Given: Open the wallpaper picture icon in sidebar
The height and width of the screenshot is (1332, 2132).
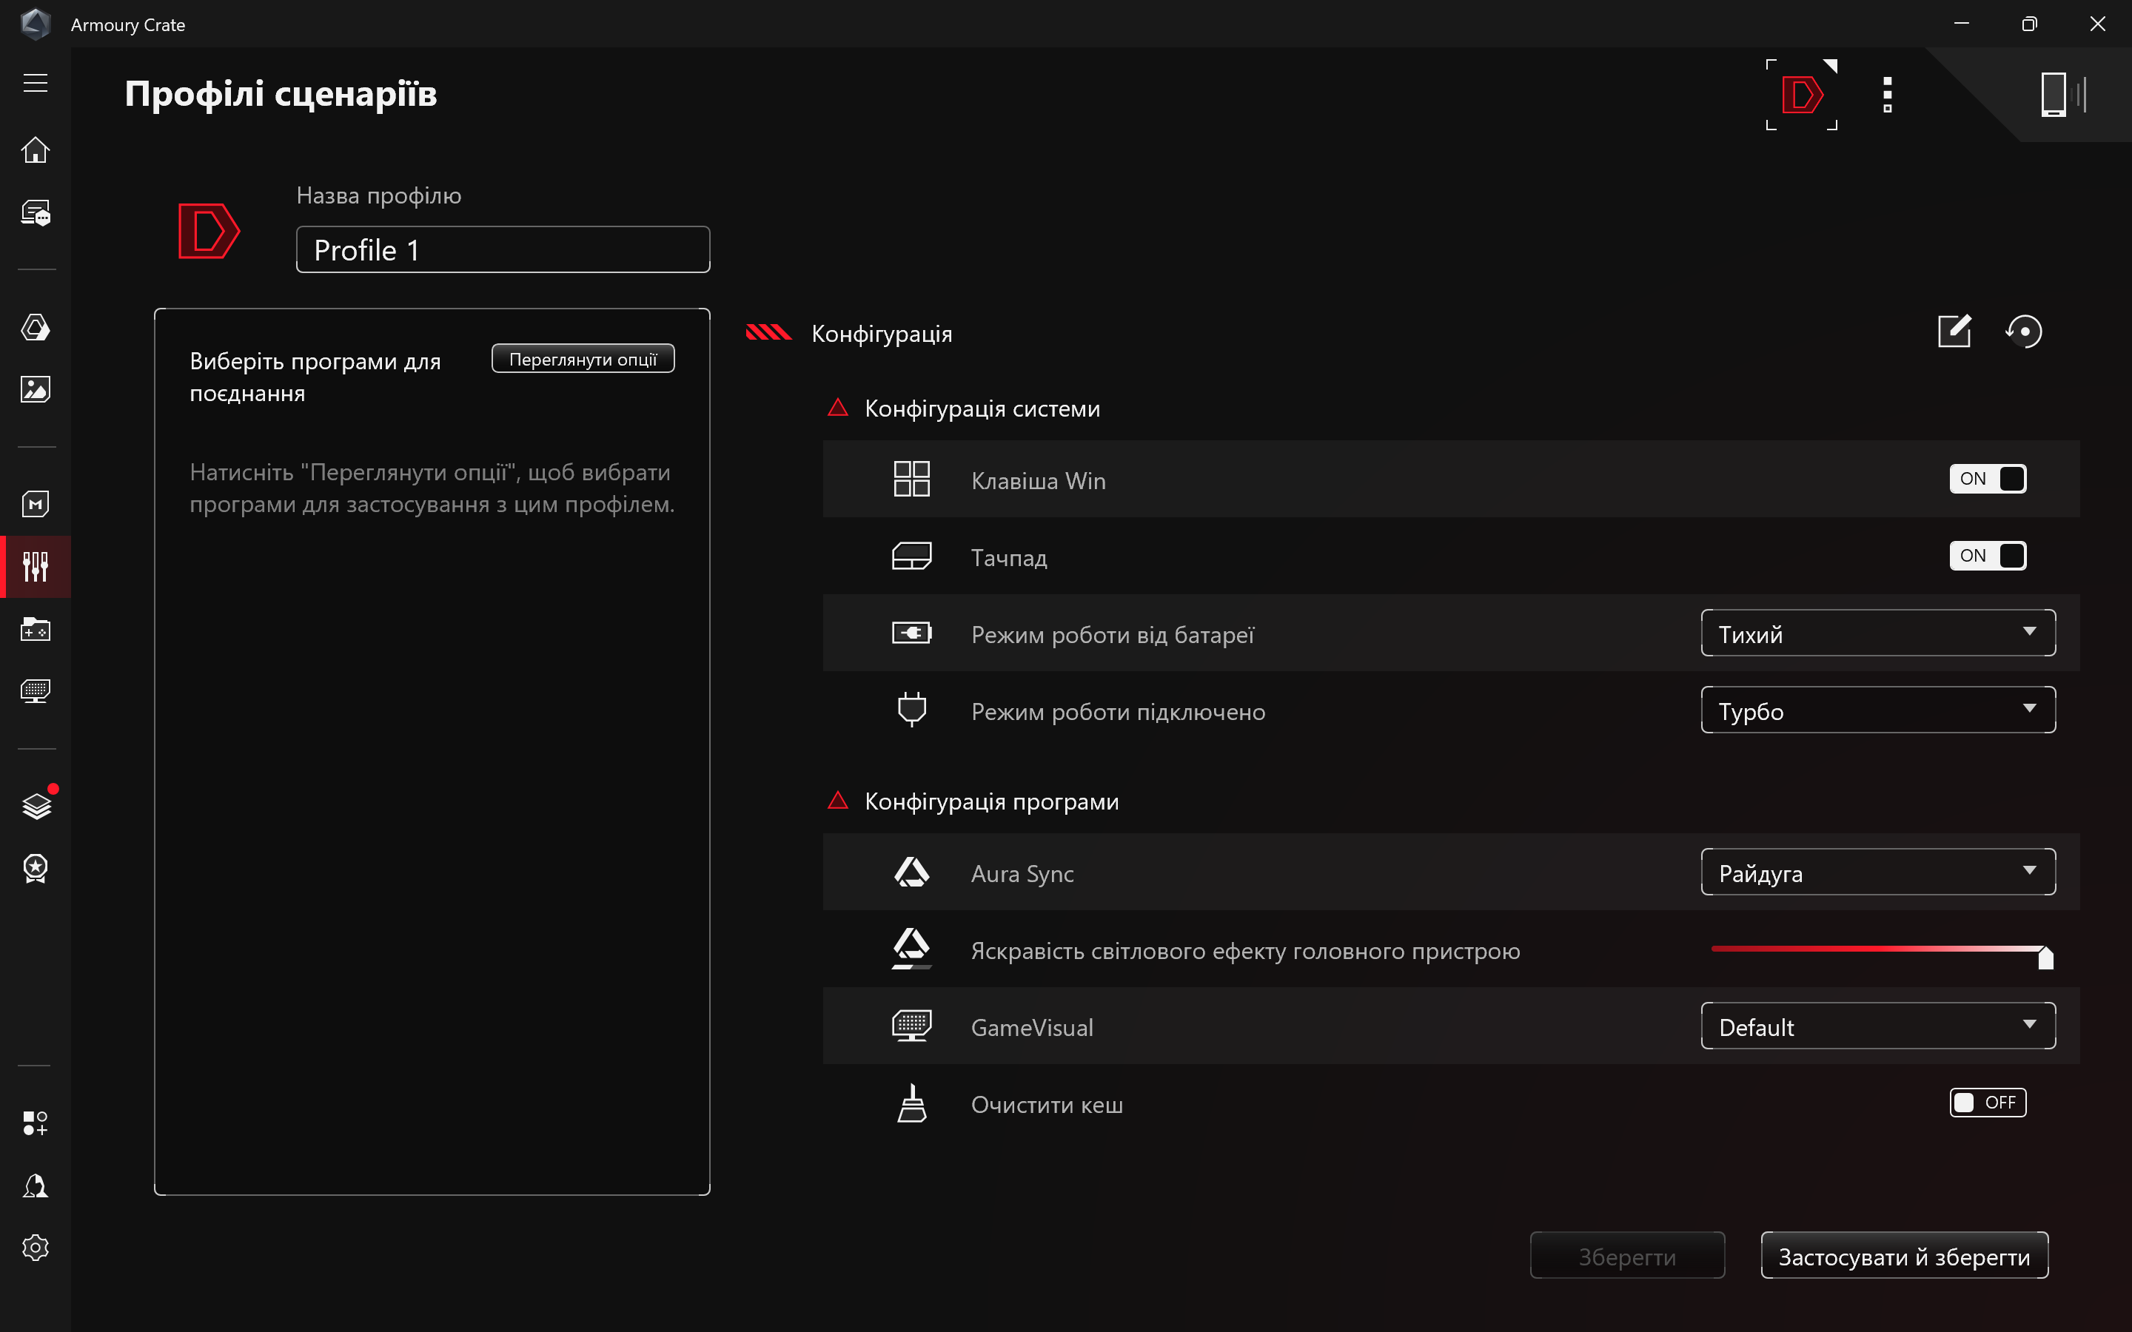Looking at the screenshot, I should click(x=36, y=388).
